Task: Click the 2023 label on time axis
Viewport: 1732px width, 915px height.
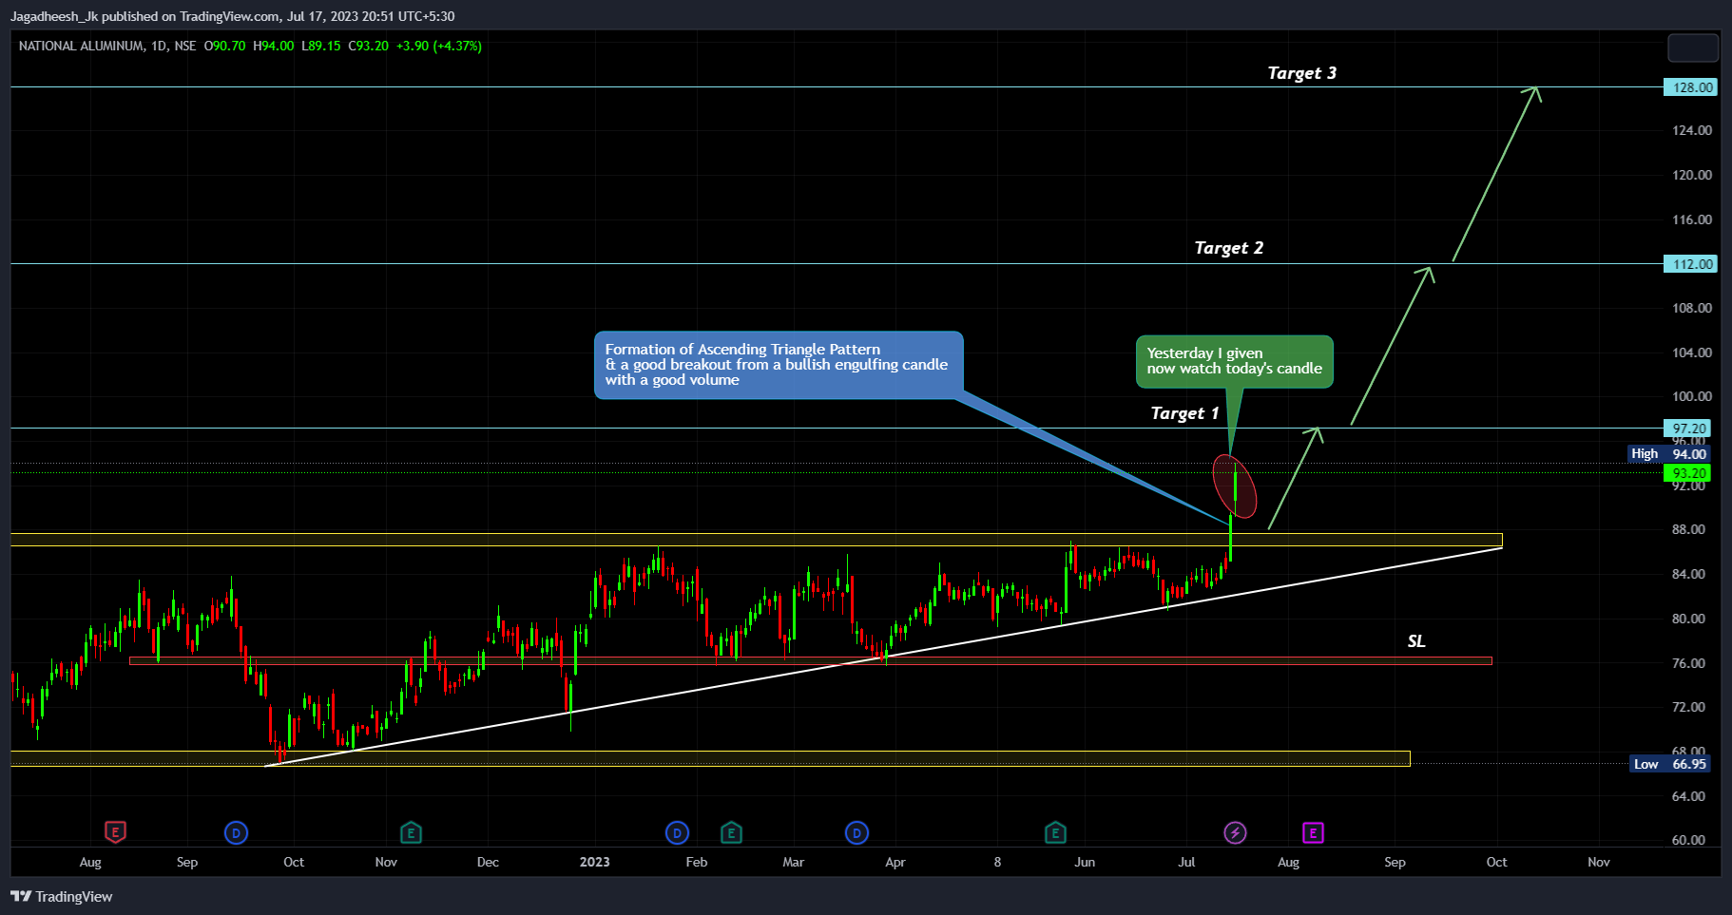Action: pos(595,862)
